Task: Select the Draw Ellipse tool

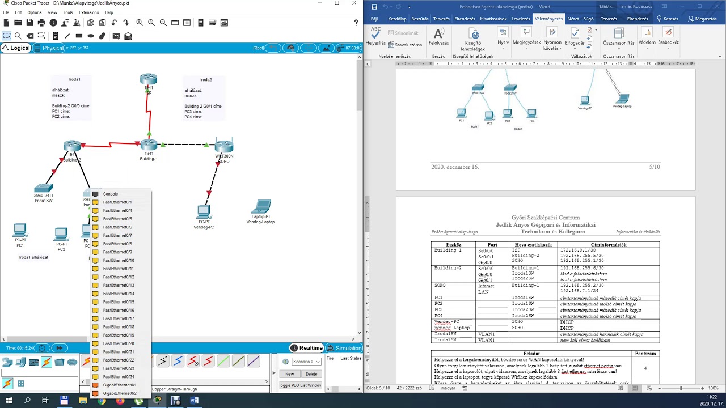Action: 91,36
